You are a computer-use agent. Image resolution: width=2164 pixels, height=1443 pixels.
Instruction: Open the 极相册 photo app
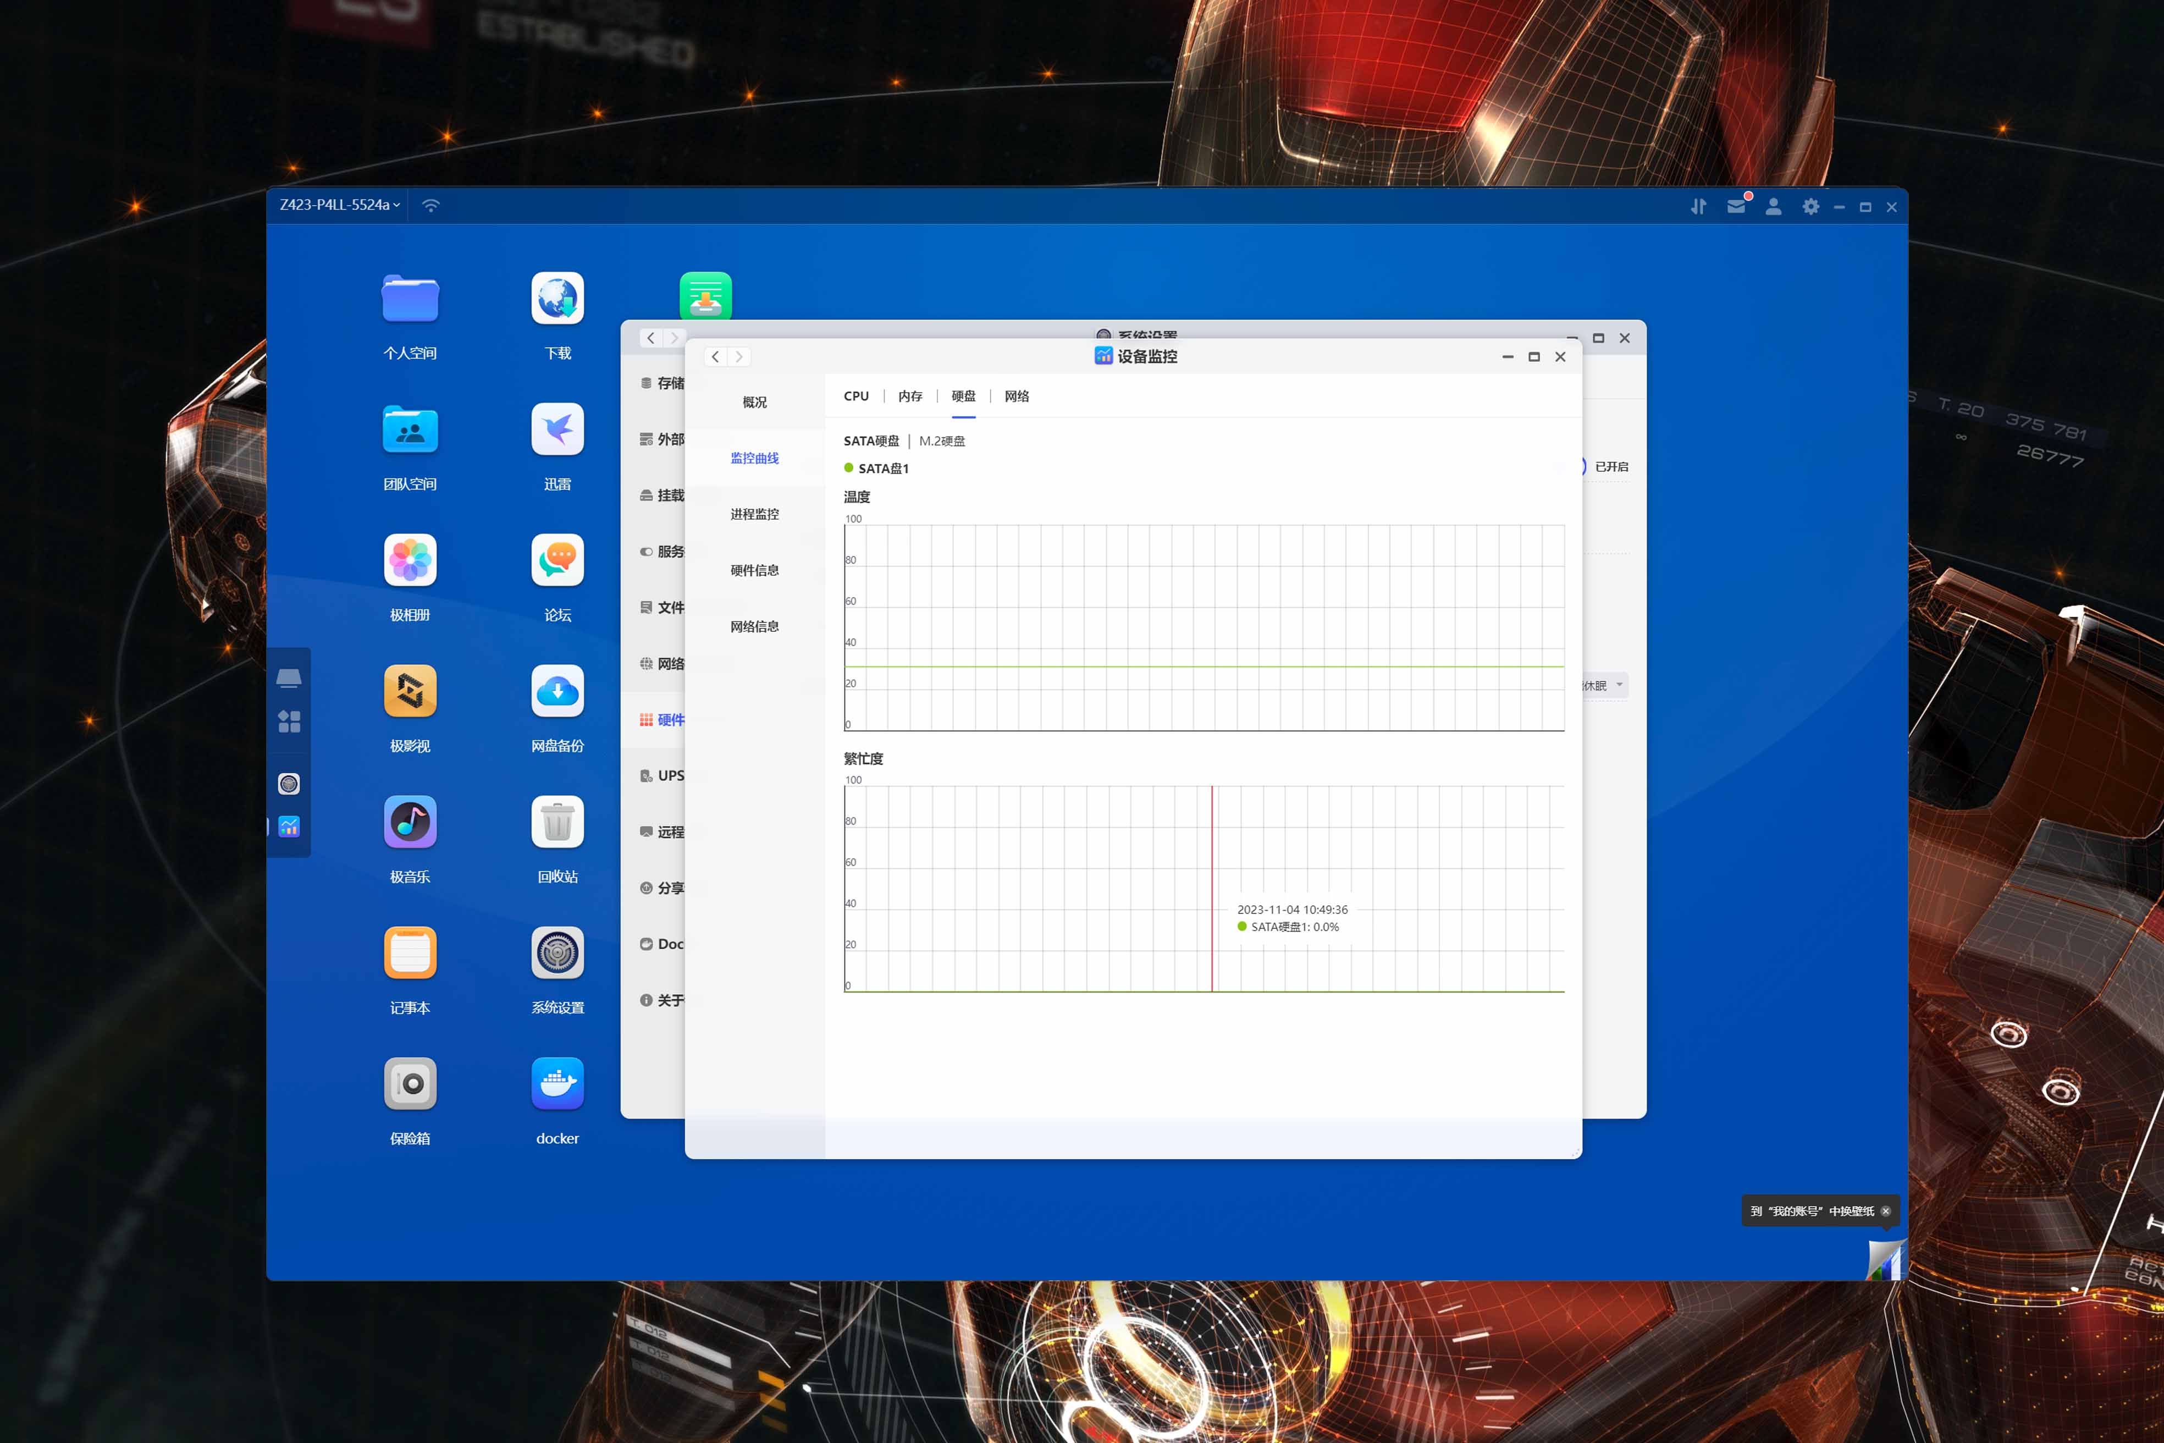tap(410, 559)
